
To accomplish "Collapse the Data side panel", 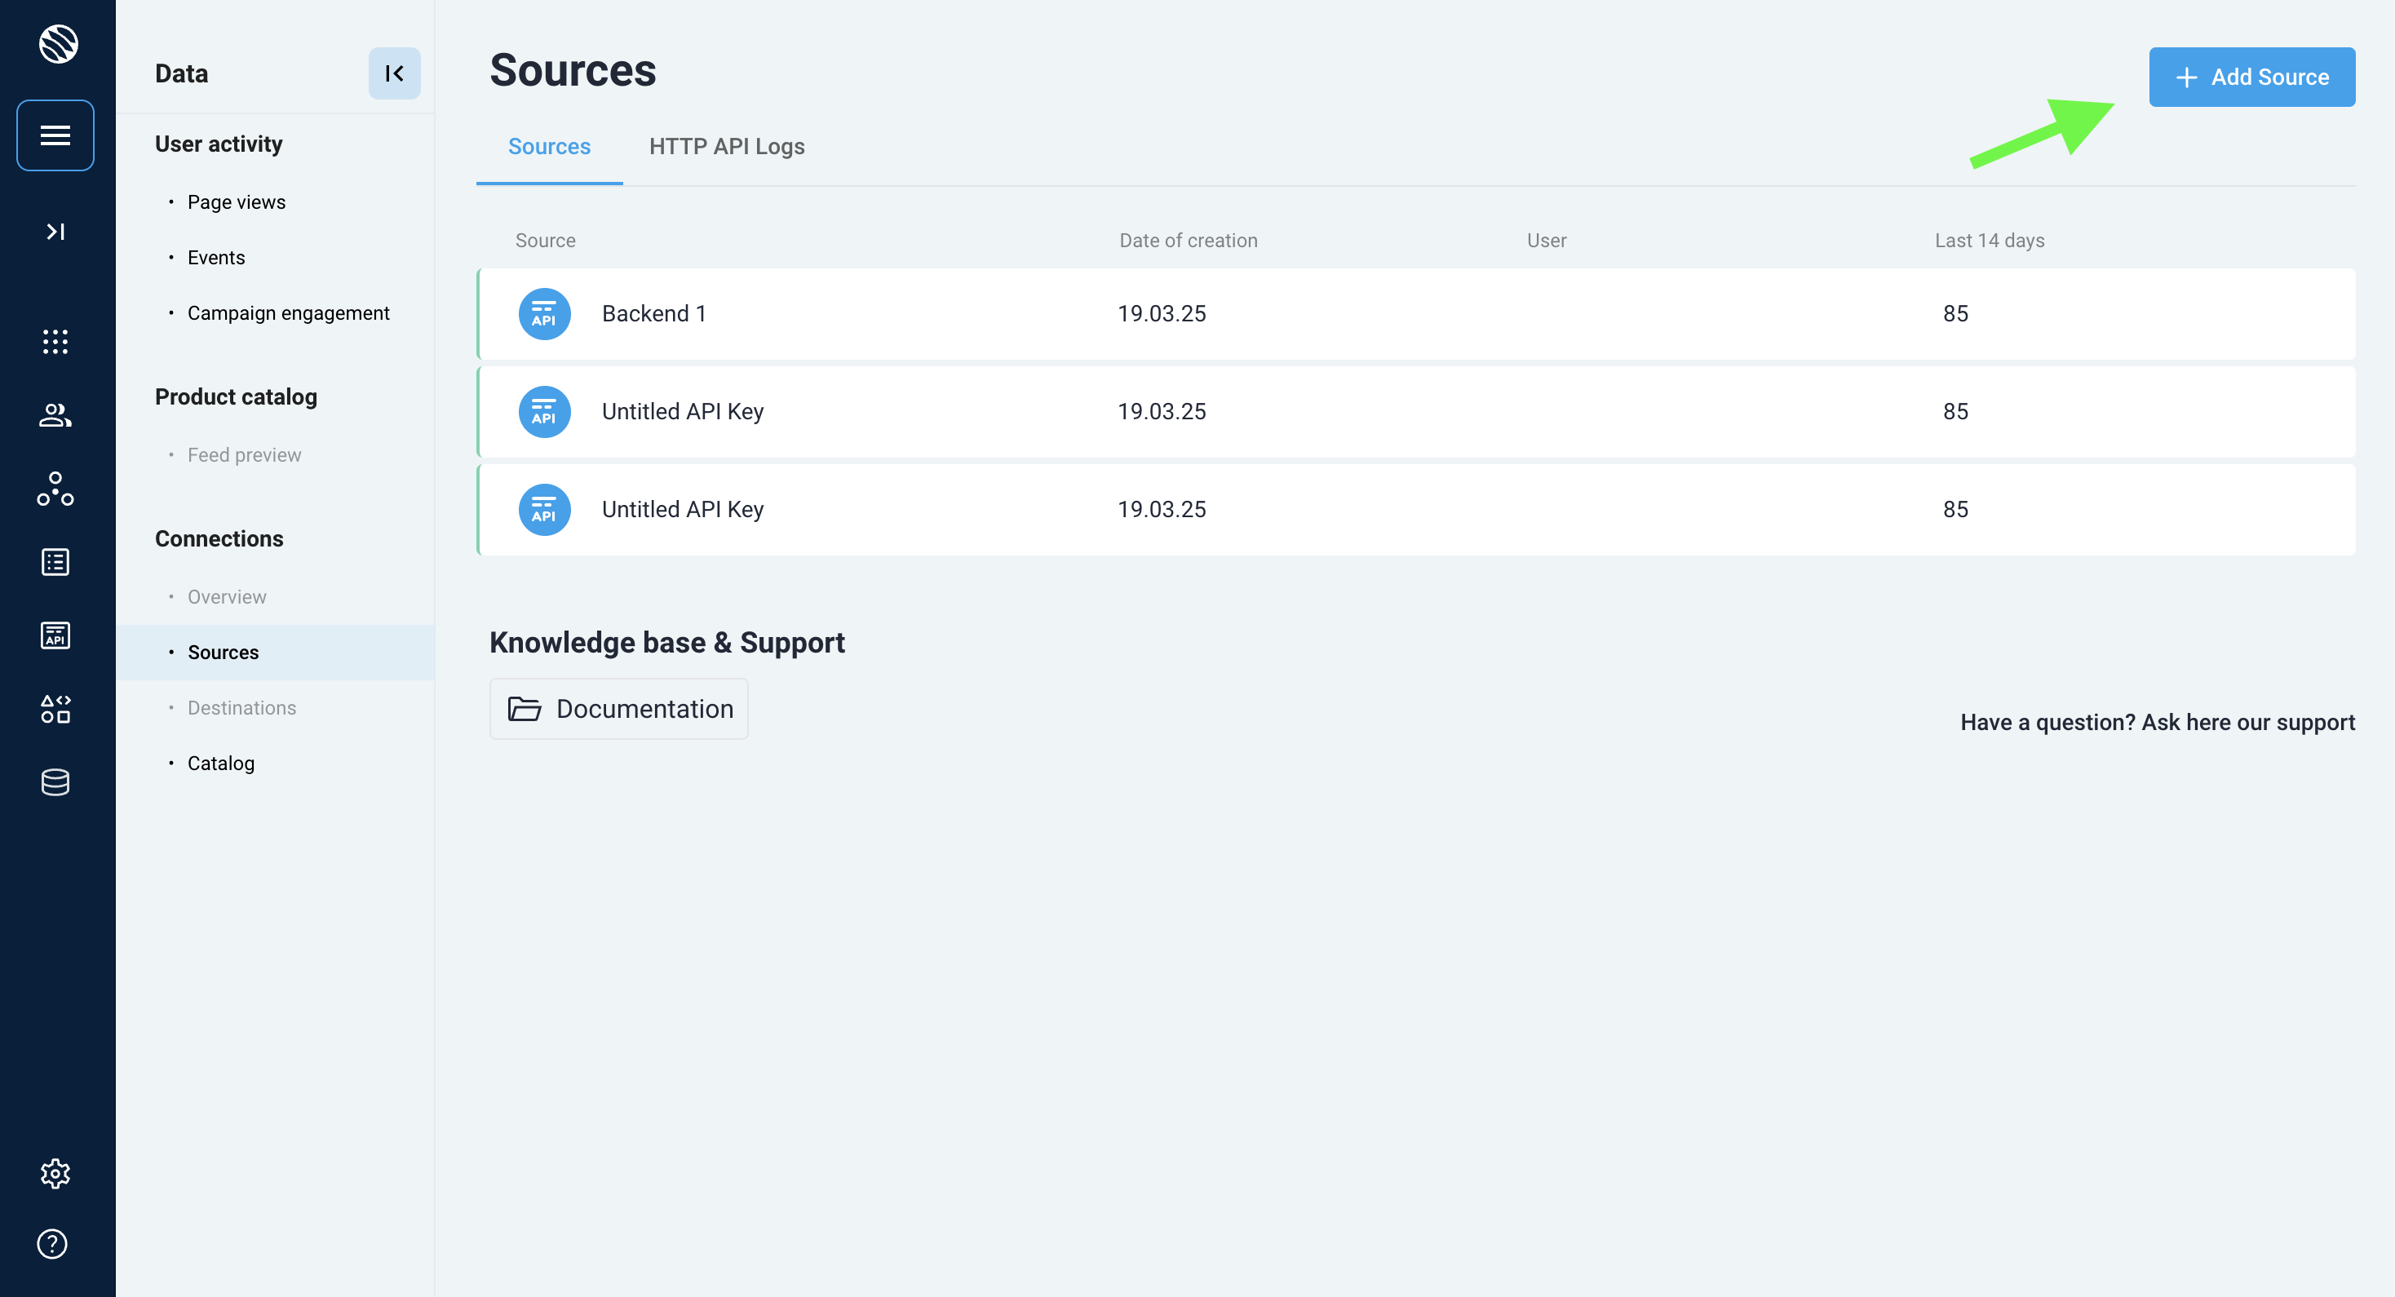I will (x=394, y=73).
